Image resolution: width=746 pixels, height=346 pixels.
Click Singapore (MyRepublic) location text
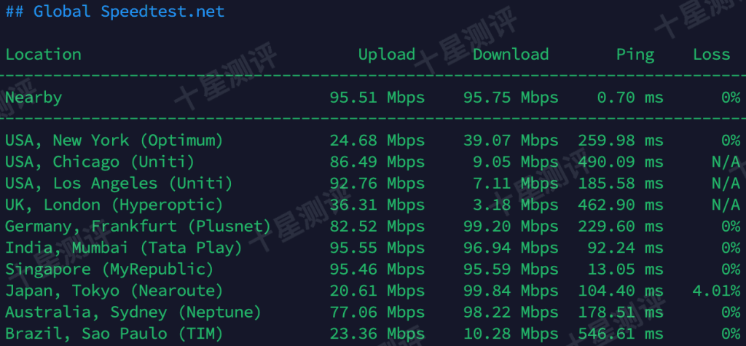[109, 270]
